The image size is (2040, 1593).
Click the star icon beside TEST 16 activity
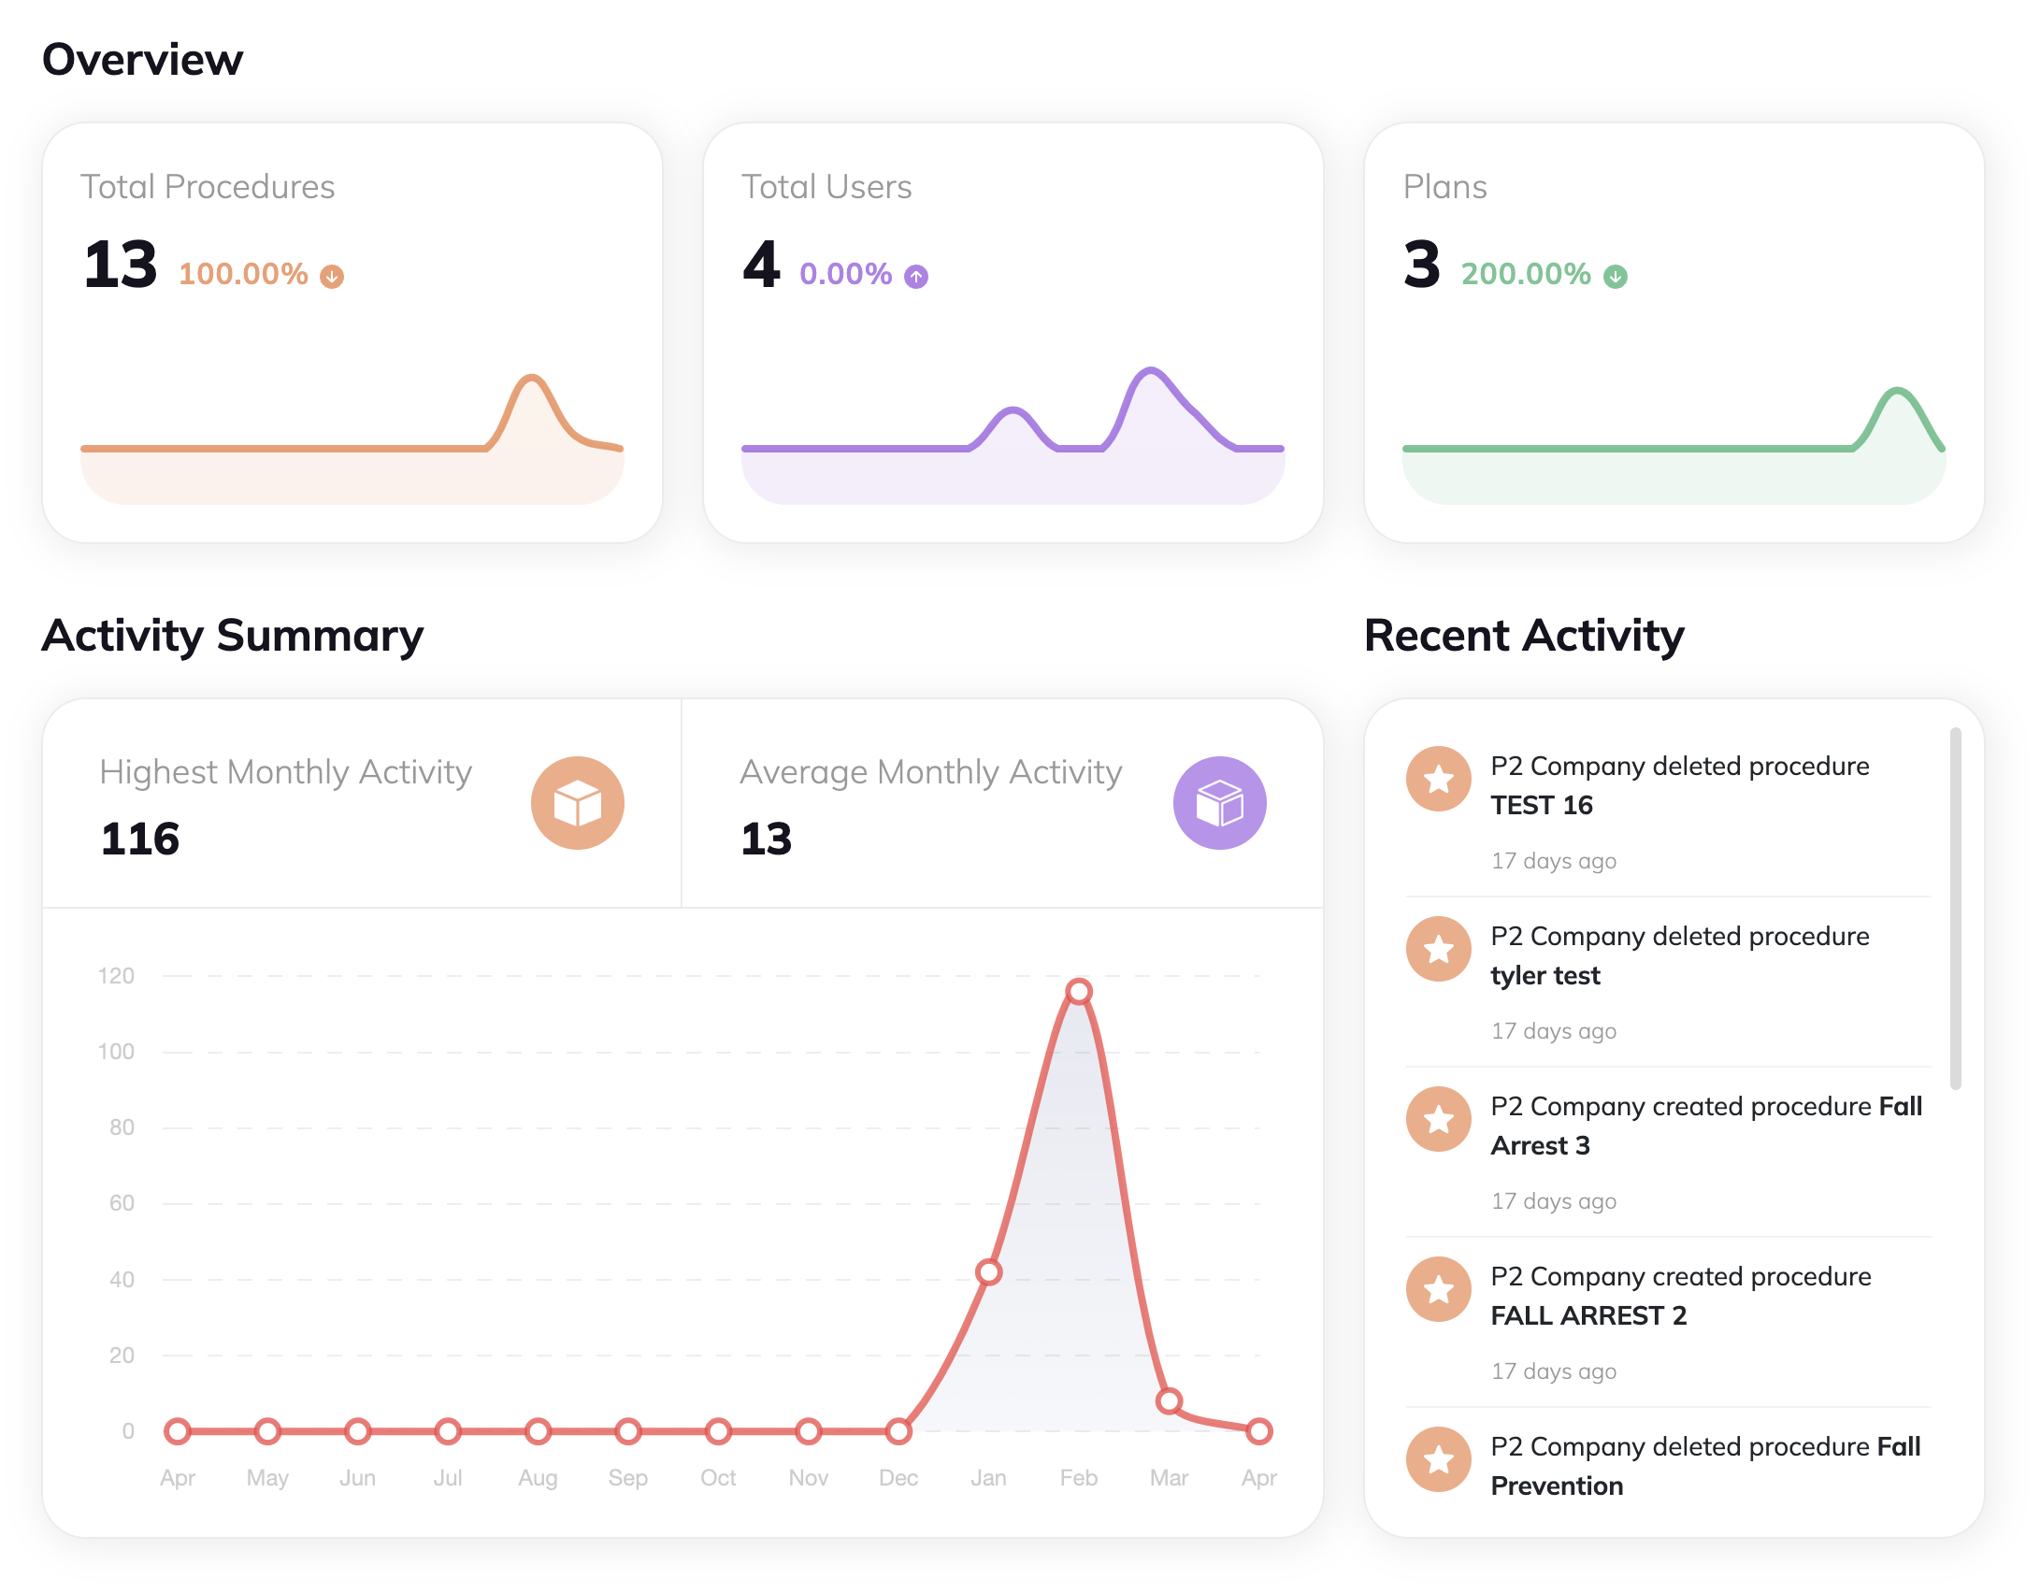tap(1440, 779)
